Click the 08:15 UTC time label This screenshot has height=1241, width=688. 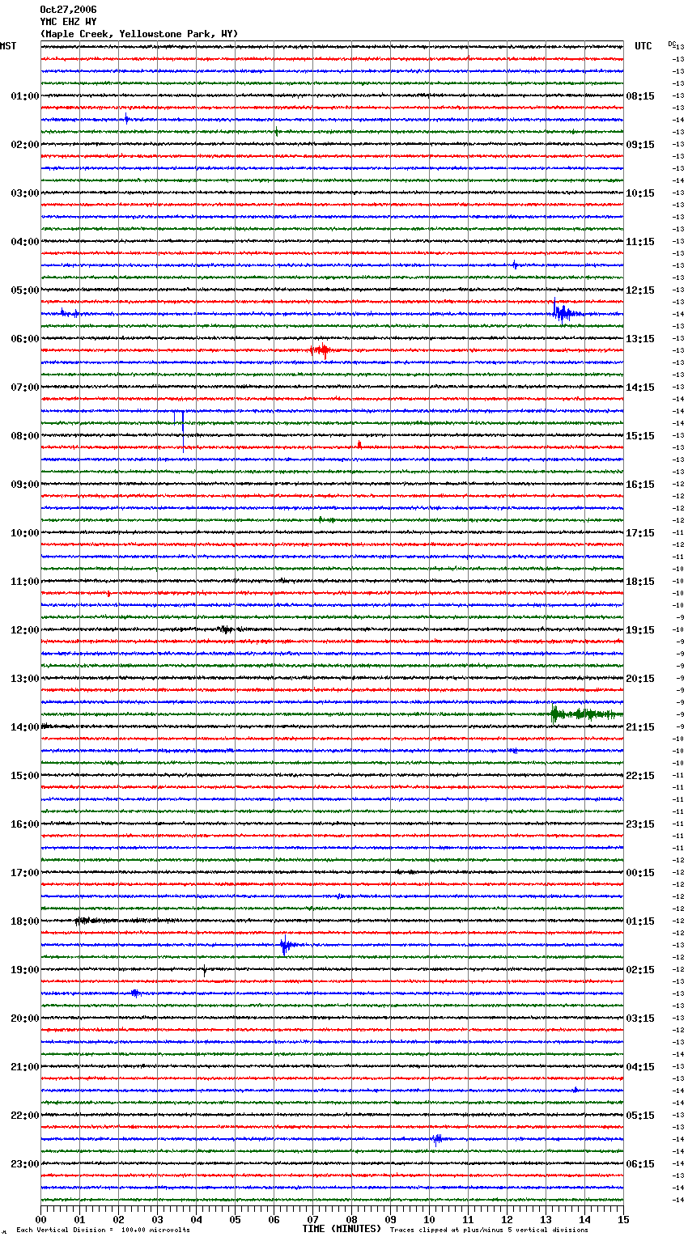(640, 96)
